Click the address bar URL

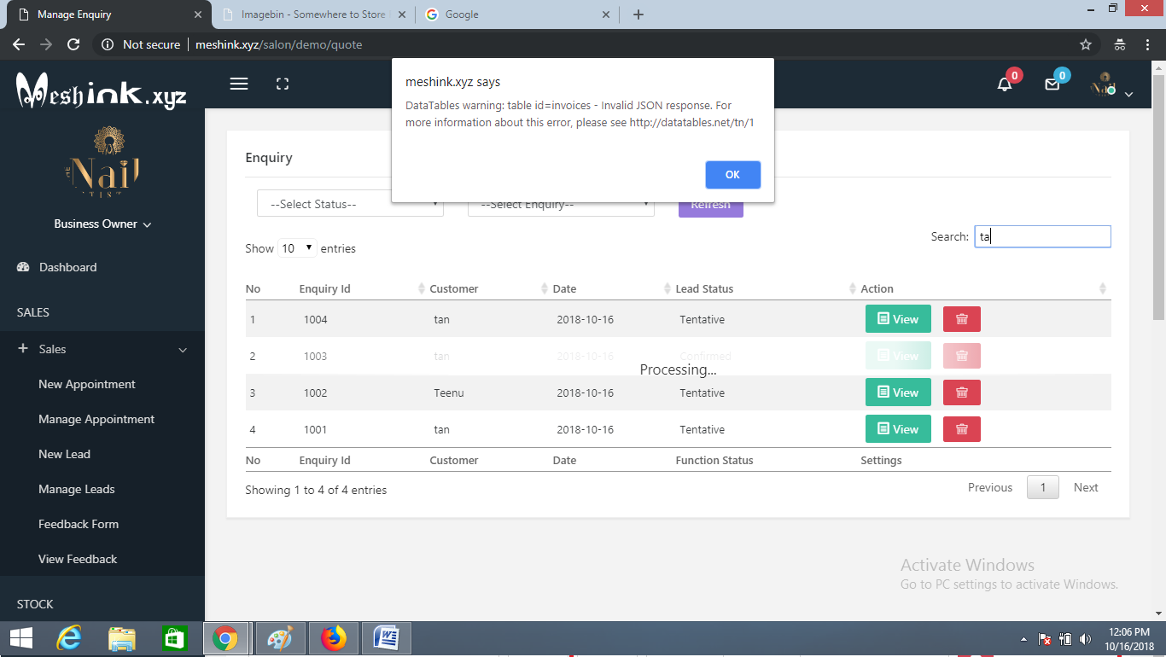pyautogui.click(x=278, y=44)
